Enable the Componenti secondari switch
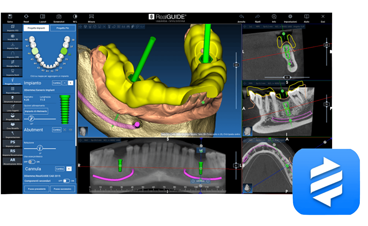Image resolution: width=368 pixels, height=226 pixels. [66, 181]
